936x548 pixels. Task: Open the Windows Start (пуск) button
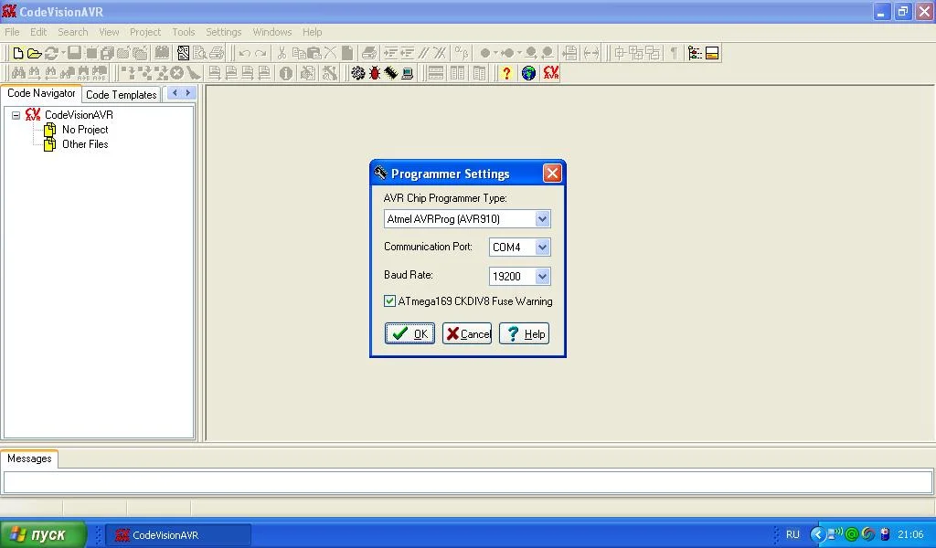[x=43, y=534]
